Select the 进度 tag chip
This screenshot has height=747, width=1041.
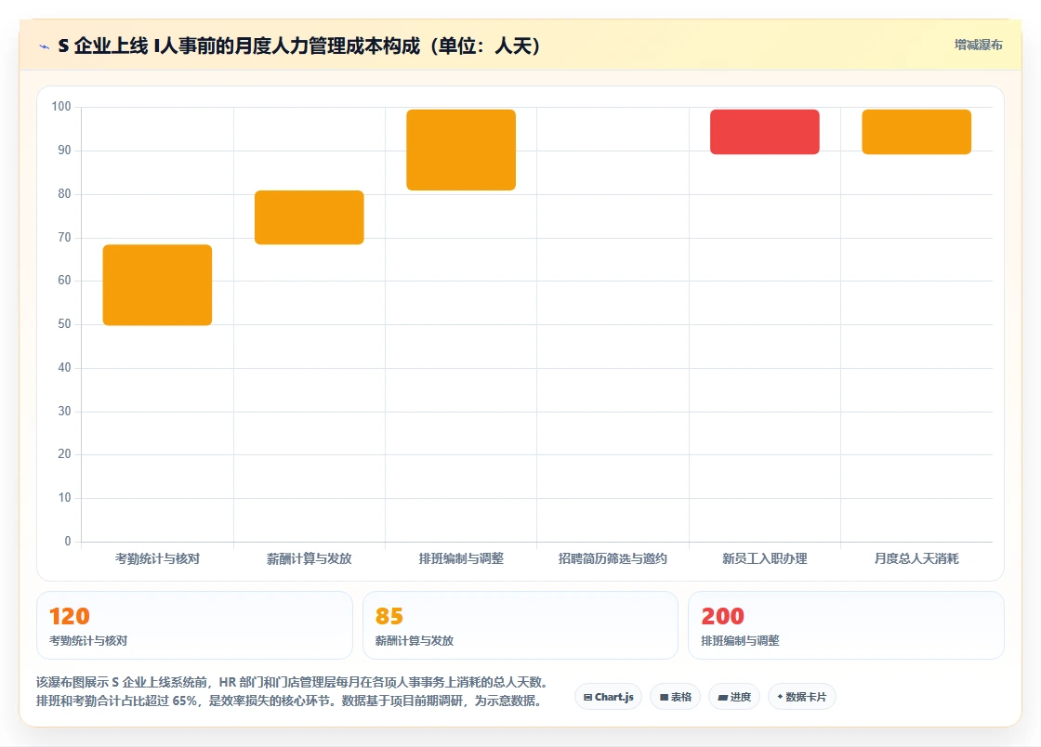734,697
